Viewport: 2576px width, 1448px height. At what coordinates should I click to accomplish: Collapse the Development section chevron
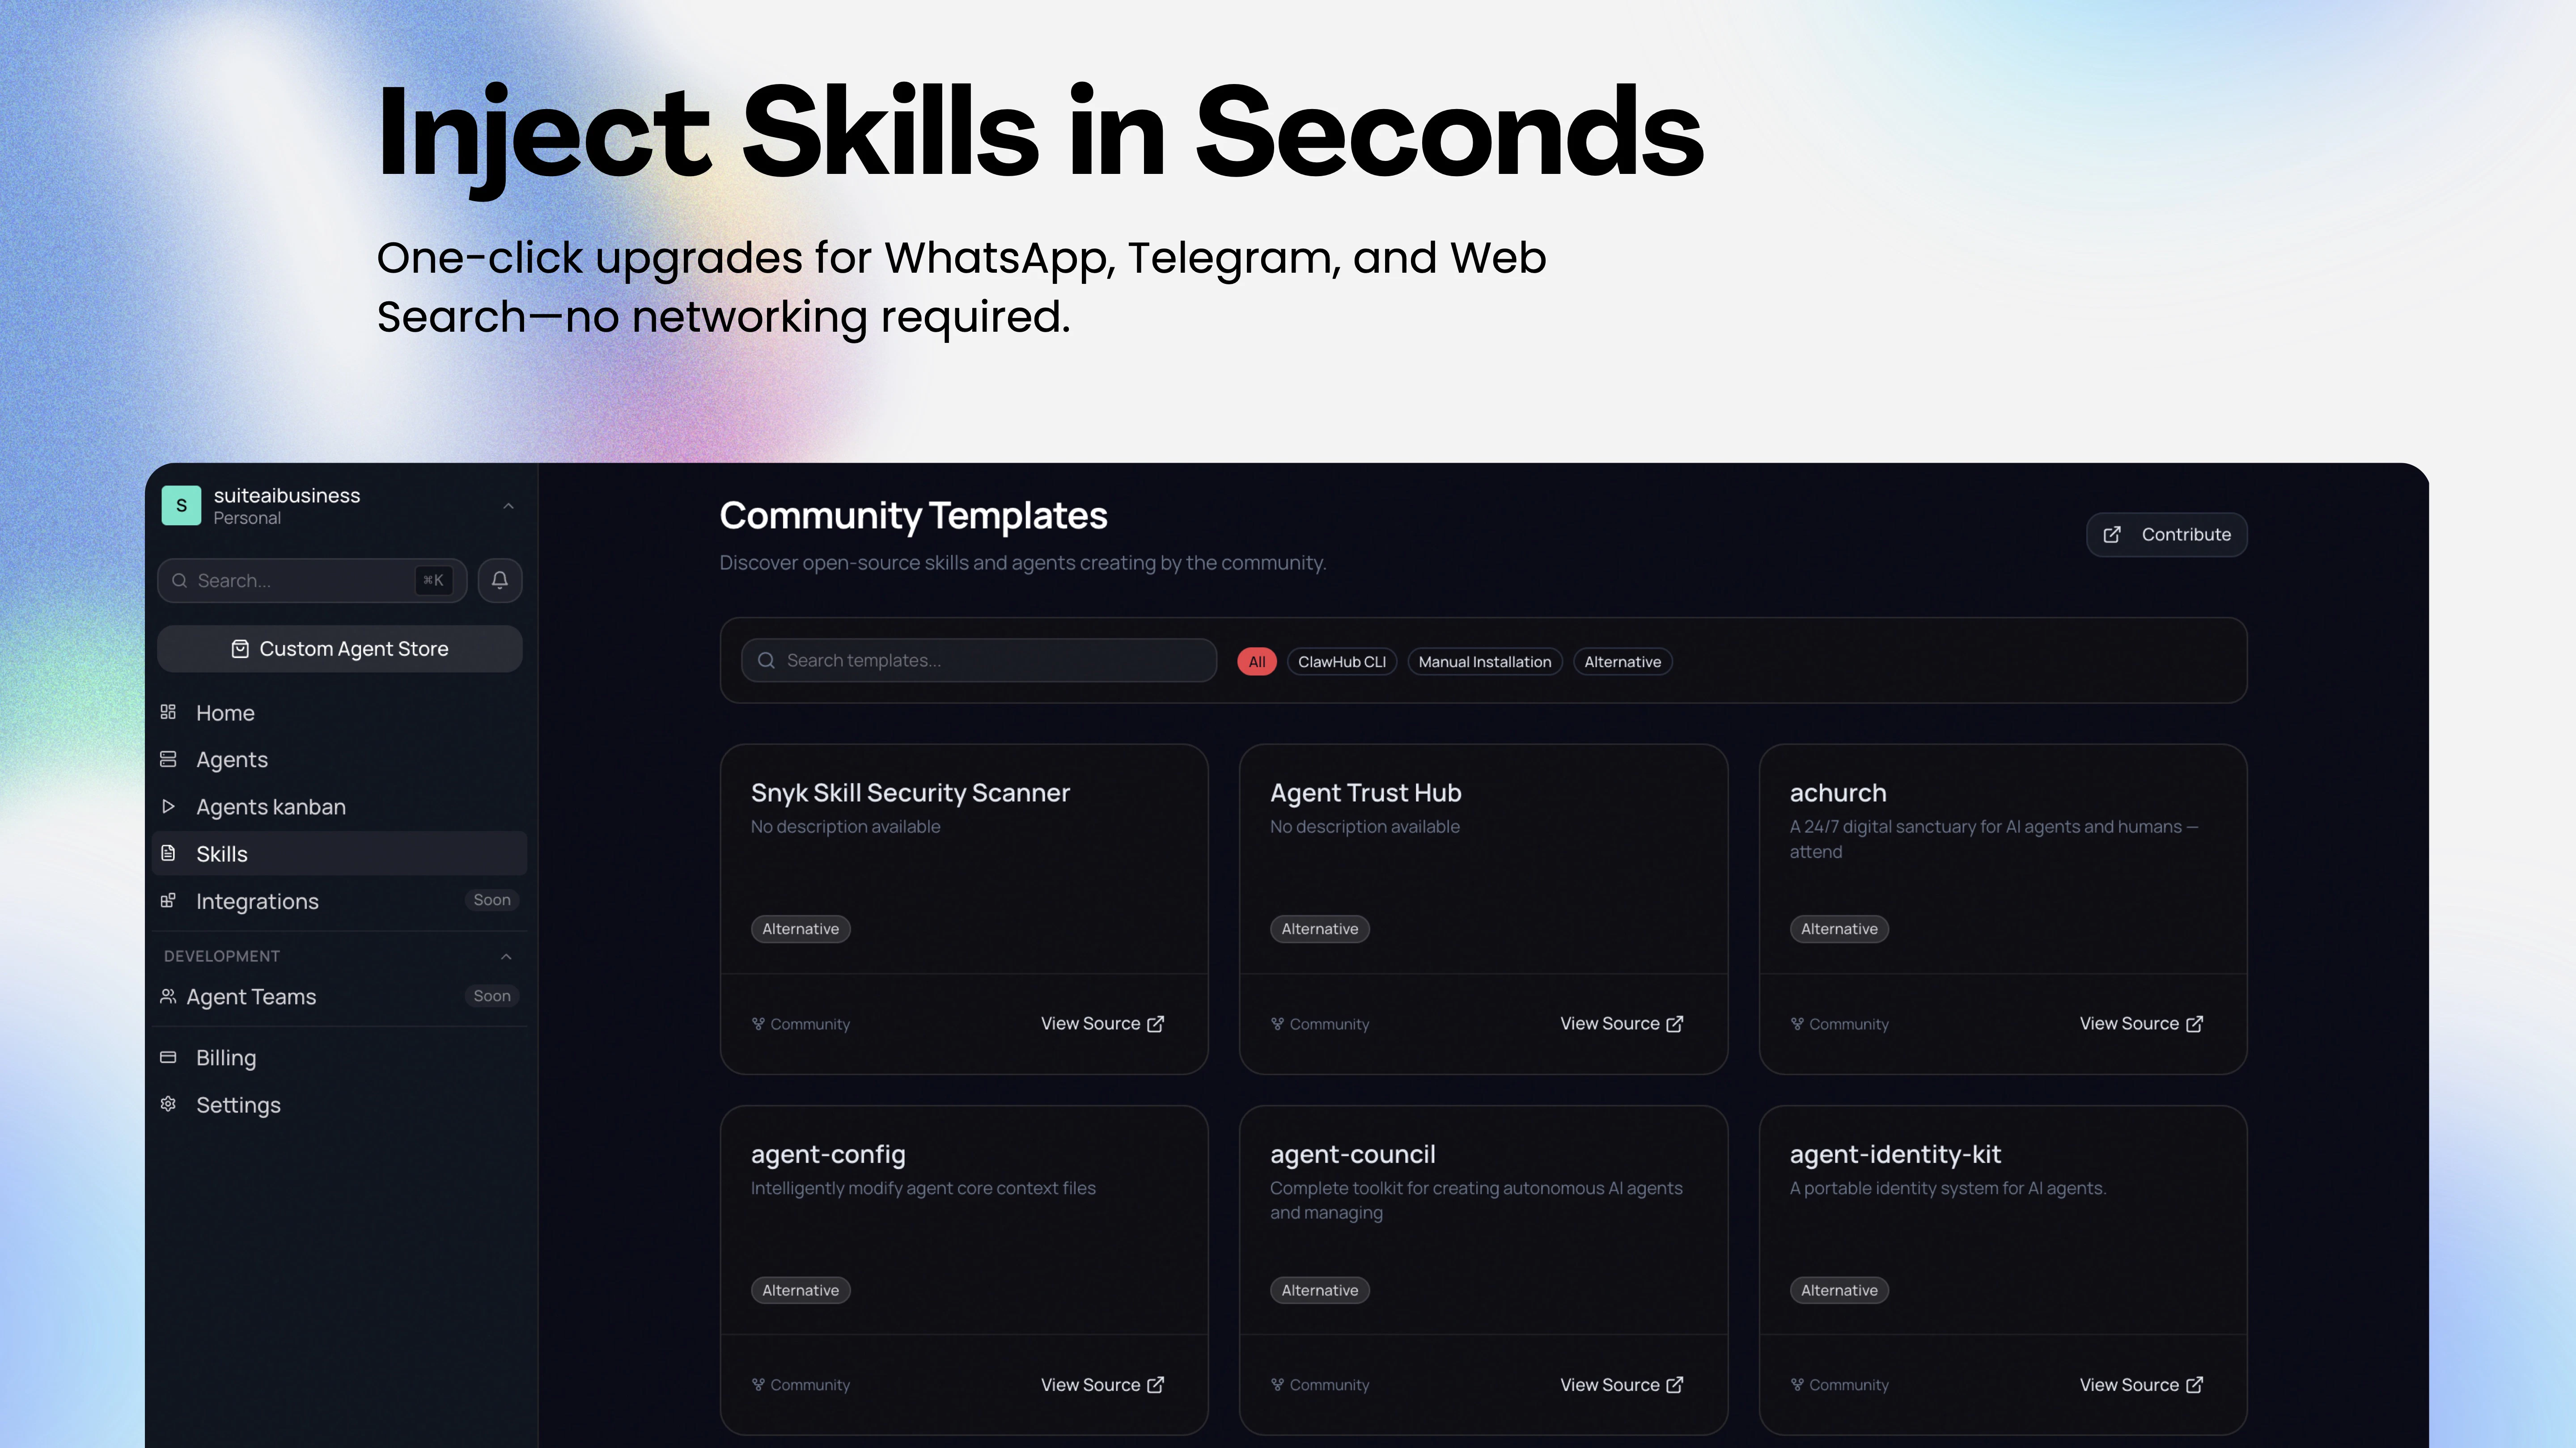click(506, 956)
